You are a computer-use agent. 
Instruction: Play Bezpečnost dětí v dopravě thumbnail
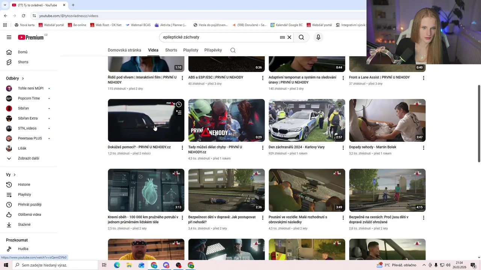tap(227, 190)
